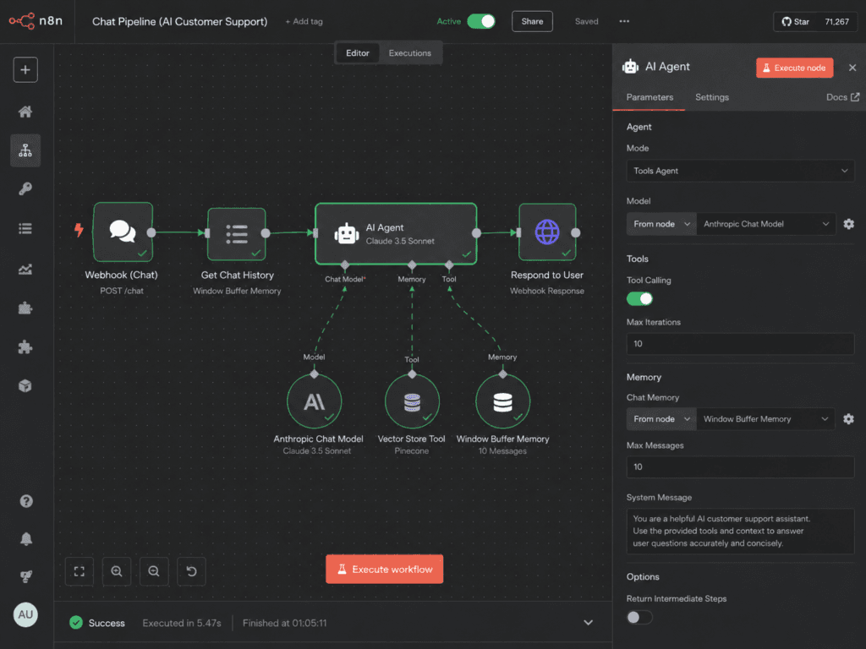Open Anthropic Chat Model dropdown

766,224
